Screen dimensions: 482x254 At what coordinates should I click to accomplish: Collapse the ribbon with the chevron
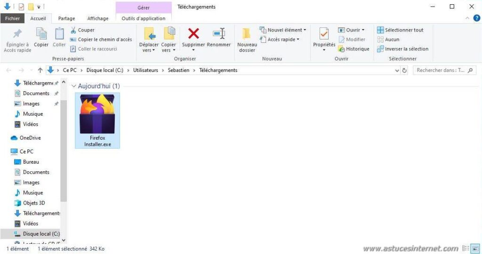pos(467,18)
